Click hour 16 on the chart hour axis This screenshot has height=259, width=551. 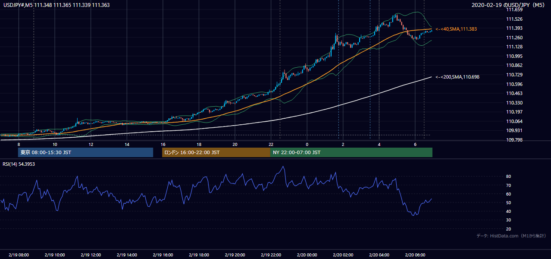point(163,144)
